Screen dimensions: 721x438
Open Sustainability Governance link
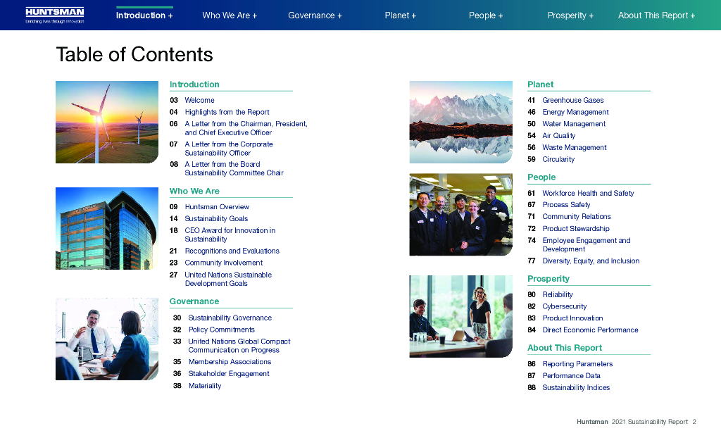coord(230,318)
